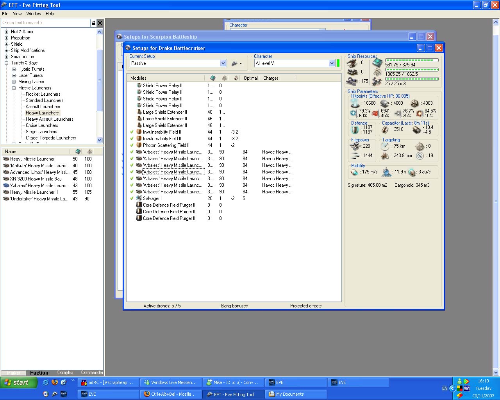Image resolution: width=500 pixels, height=400 pixels.
Task: Click the EM resistance icon showing 79.3%
Action: [x=354, y=113]
